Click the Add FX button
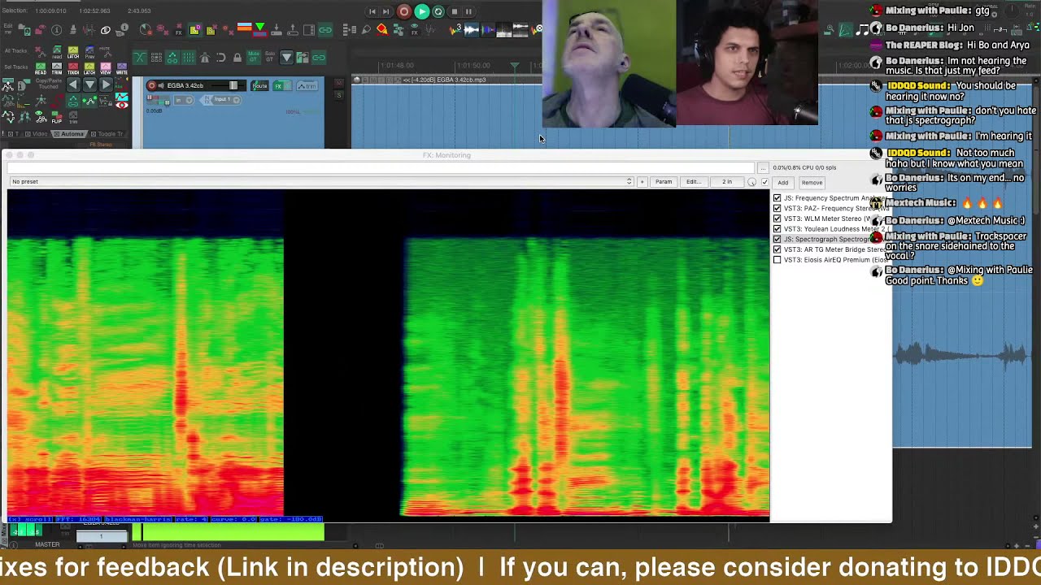Image resolution: width=1041 pixels, height=585 pixels. click(783, 183)
